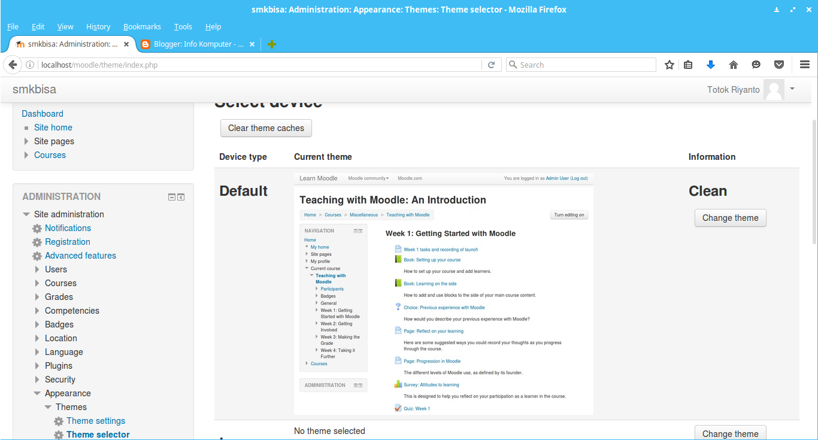This screenshot has height=440, width=818.
Task: Close the Blogger Info Komputer tab
Action: [252, 44]
